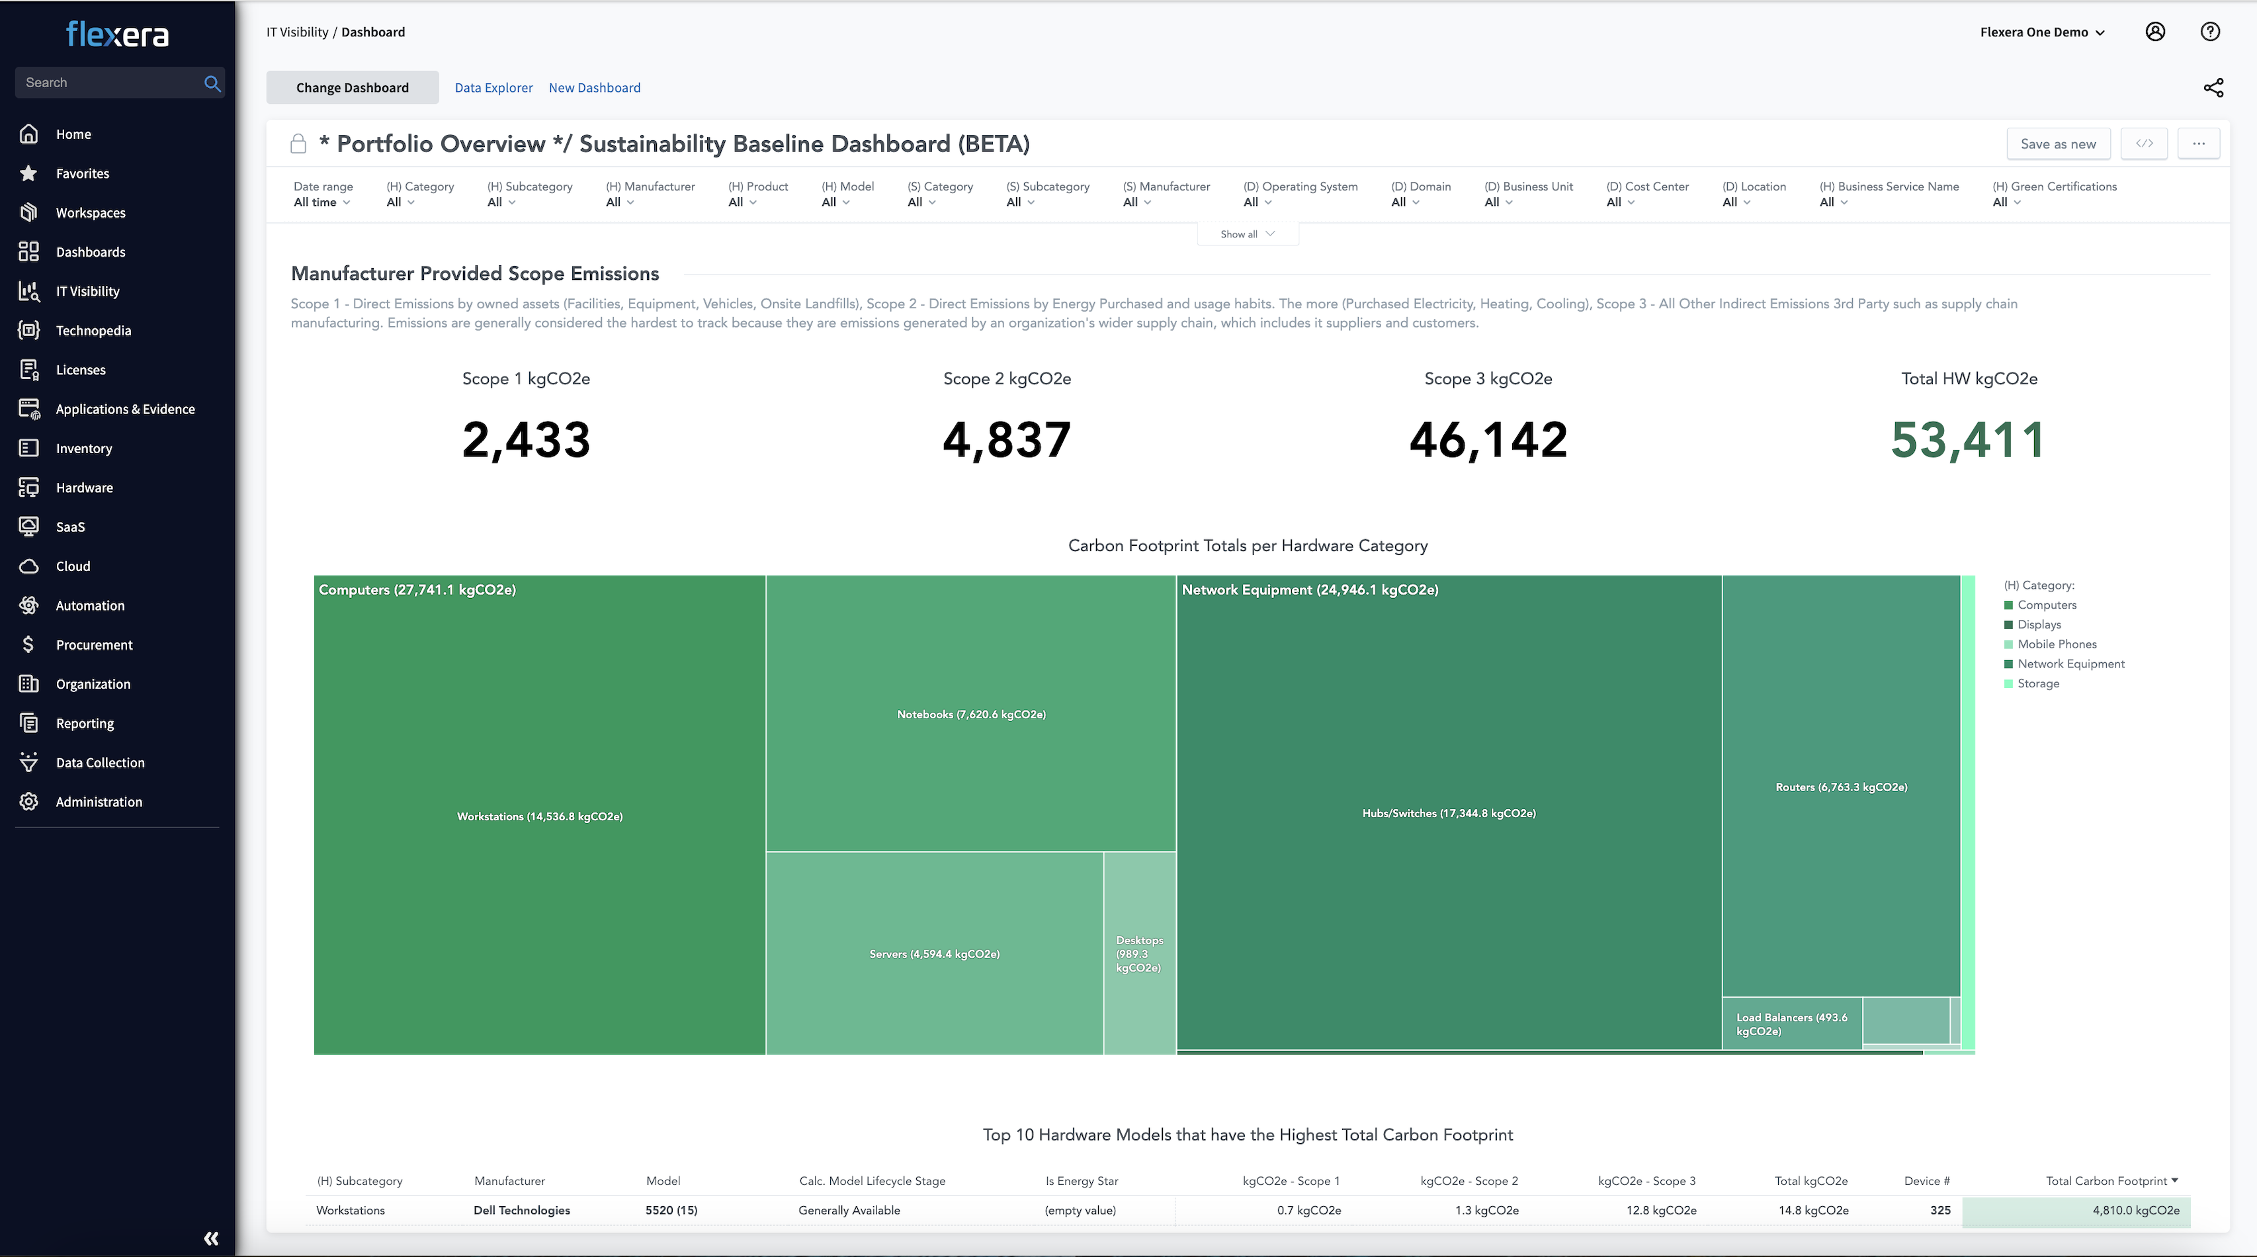The width and height of the screenshot is (2257, 1257).
Task: Open the Date range filter dropdown
Action: pos(321,202)
